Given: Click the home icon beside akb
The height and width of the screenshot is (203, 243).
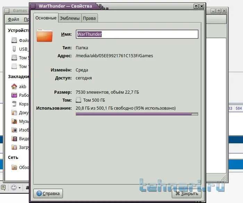Looking at the screenshot, I should pyautogui.click(x=14, y=86).
